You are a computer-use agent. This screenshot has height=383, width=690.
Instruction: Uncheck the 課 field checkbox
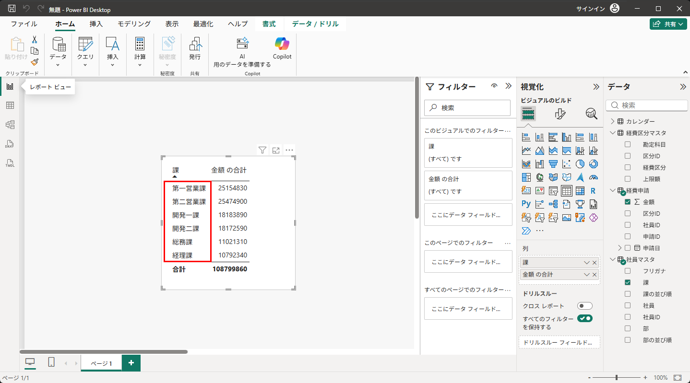[628, 282]
